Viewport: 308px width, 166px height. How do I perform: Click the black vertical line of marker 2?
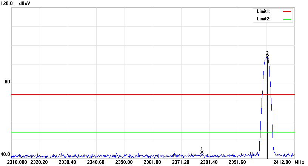point(267,108)
